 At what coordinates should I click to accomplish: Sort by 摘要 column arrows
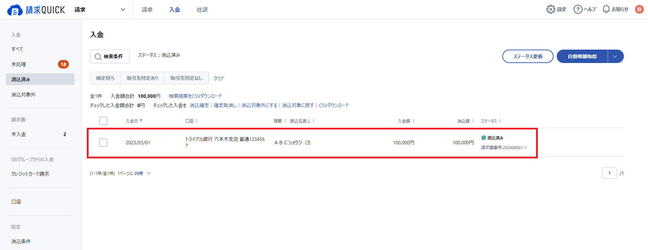coord(285,121)
